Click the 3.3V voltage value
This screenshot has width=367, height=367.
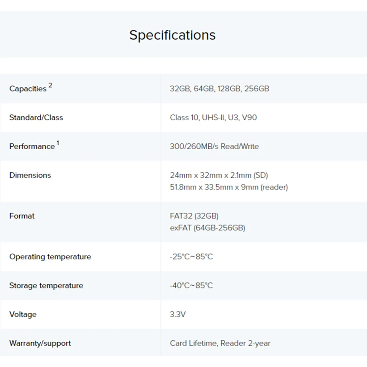[x=178, y=314]
